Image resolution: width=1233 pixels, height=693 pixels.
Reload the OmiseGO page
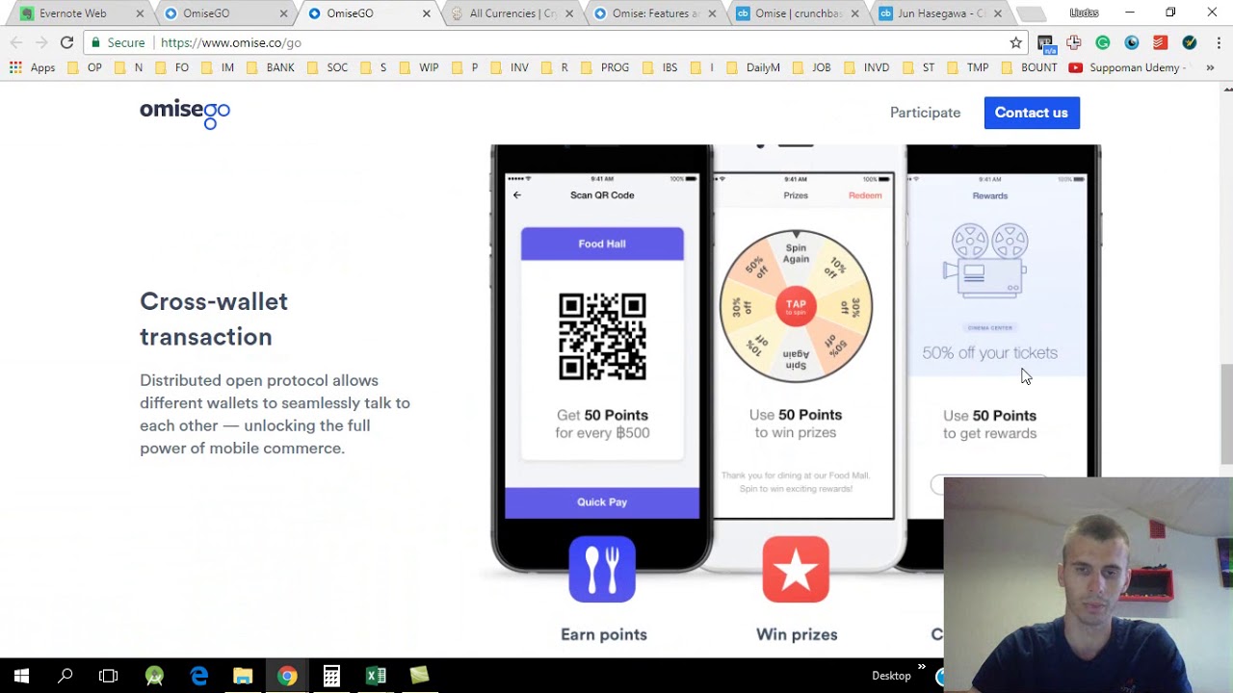[66, 42]
